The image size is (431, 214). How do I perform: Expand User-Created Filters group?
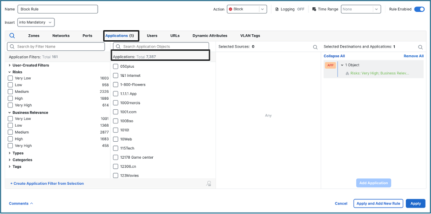tap(10, 65)
